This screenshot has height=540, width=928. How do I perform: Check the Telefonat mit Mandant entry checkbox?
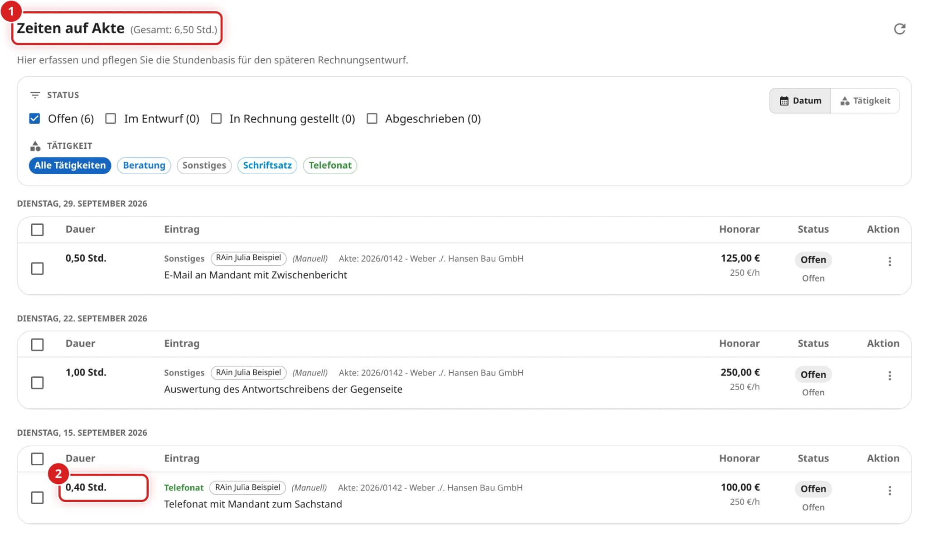[37, 497]
